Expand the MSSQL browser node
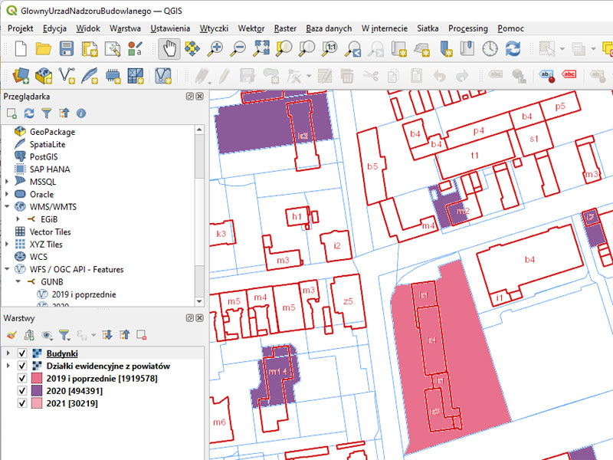Viewport: 613px width, 460px height. point(7,182)
